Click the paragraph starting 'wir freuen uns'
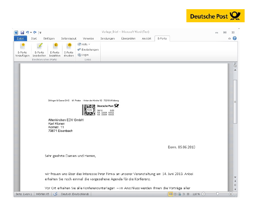Image resolution: width=258 pixels, height=202 pixels. [119, 176]
